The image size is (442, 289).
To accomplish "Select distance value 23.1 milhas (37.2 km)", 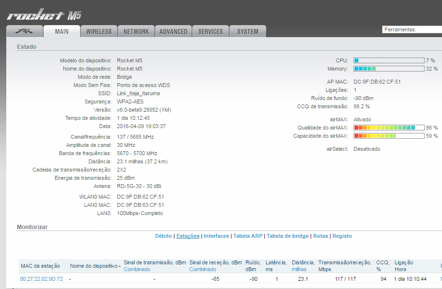I will point(143,161).
